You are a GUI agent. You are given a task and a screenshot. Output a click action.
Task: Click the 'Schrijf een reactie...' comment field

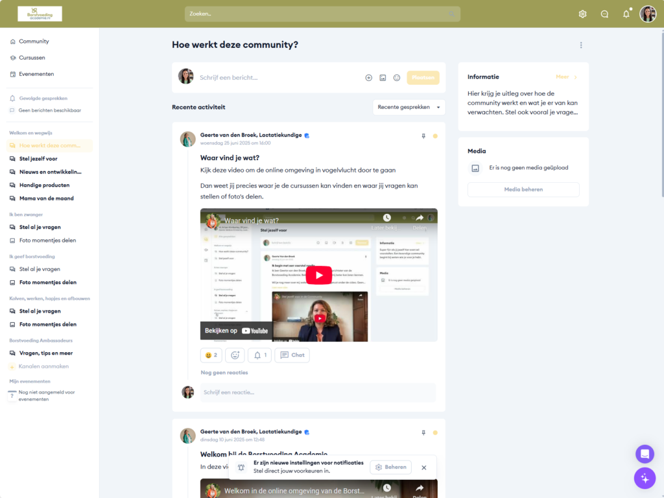tap(318, 392)
